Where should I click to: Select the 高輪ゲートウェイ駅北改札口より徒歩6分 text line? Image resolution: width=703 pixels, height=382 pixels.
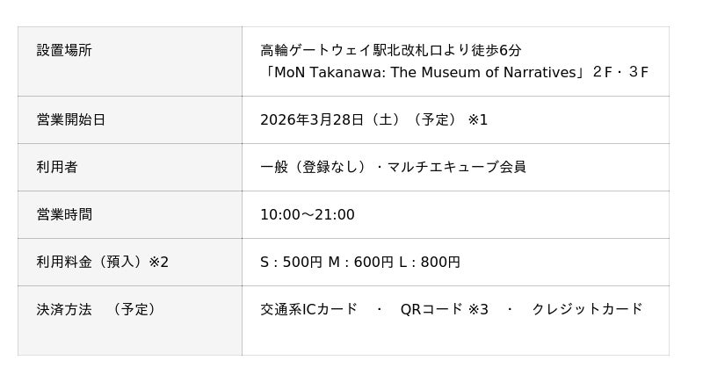coord(391,50)
